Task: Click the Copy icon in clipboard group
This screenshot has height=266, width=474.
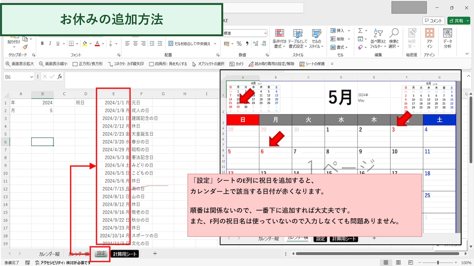Action: 25,39
